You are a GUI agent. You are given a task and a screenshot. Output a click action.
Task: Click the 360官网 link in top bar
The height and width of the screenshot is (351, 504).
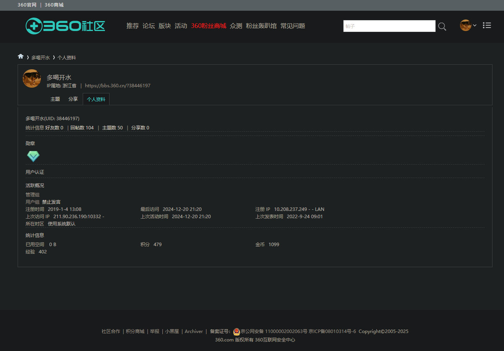tap(27, 5)
